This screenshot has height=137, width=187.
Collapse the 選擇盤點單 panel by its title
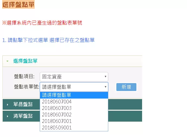coord(25,61)
